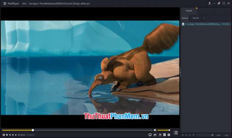
Task: Switch to the This PC tab
Action: tap(196, 18)
